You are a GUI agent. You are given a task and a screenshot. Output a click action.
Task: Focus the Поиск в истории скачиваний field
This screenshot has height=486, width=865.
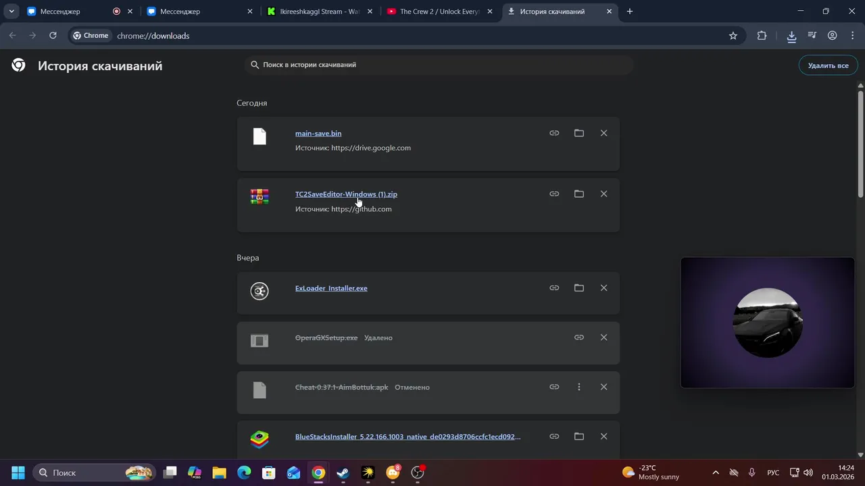pos(439,65)
